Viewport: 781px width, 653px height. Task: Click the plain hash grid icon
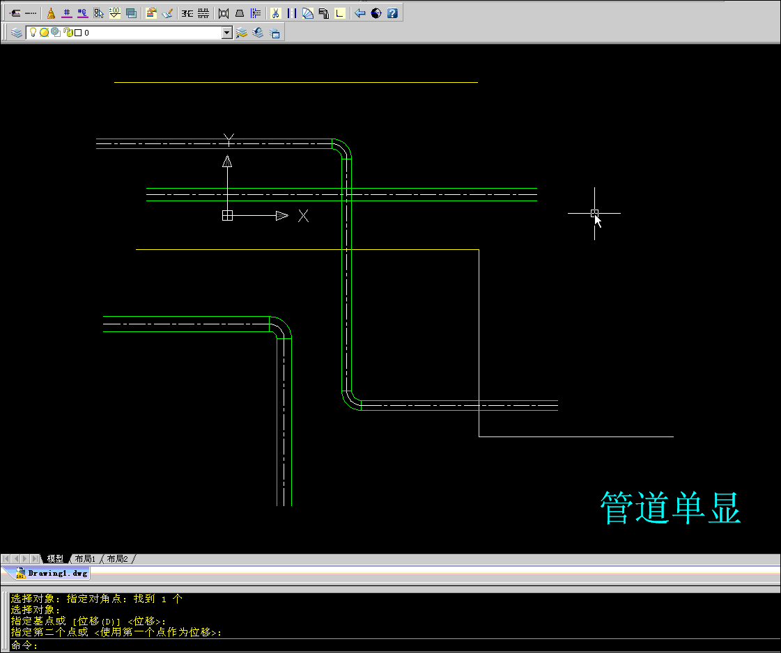(67, 13)
